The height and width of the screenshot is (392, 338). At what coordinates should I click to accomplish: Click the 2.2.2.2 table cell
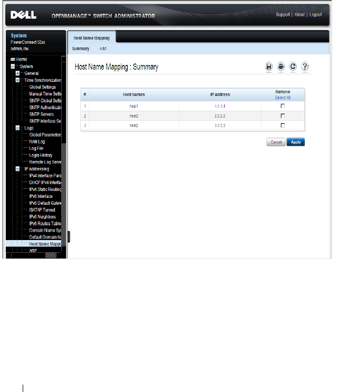pos(220,116)
